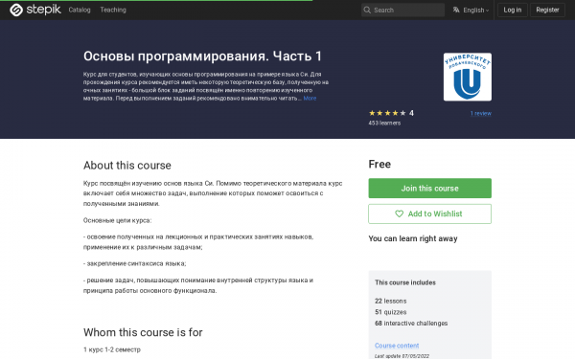This screenshot has width=575, height=359.
Task: Click the "22 lessons" text
Action: click(391, 302)
